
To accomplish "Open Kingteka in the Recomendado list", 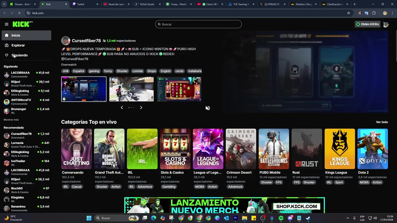I will [26, 199].
